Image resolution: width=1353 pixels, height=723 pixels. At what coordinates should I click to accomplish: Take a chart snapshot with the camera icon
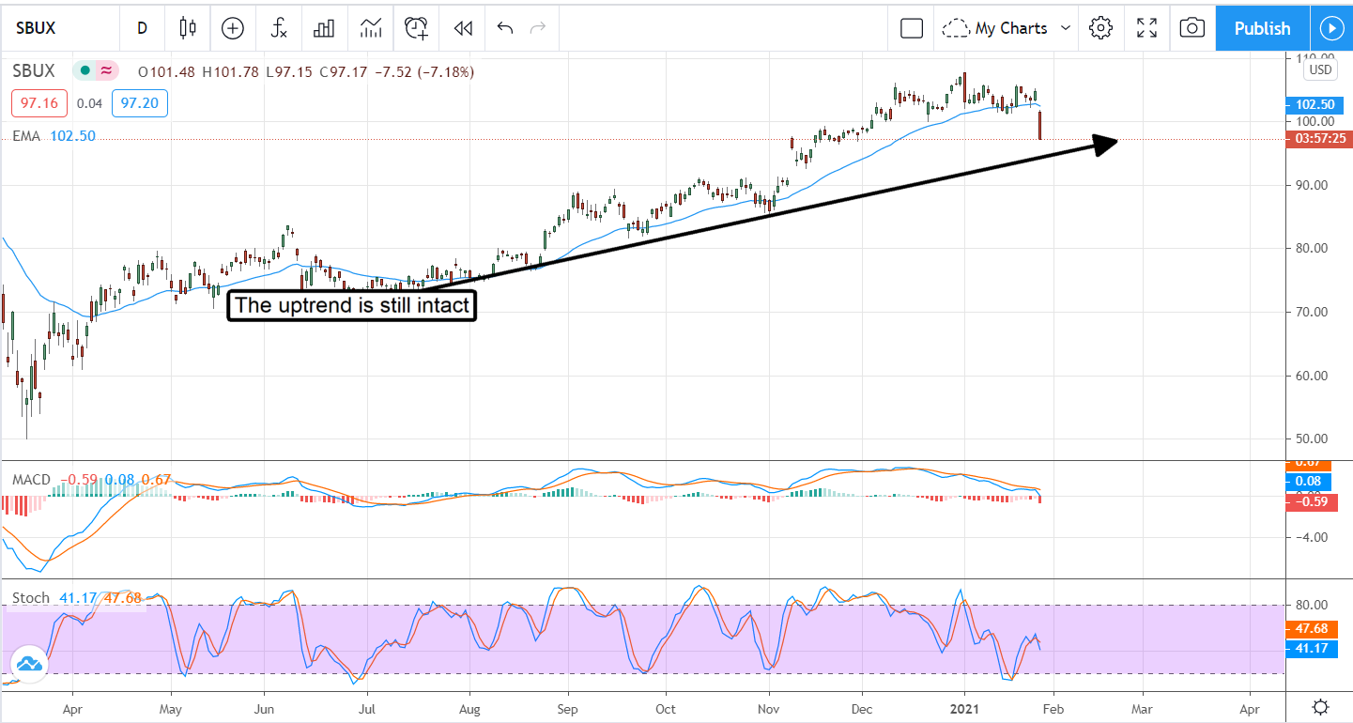pos(1192,28)
